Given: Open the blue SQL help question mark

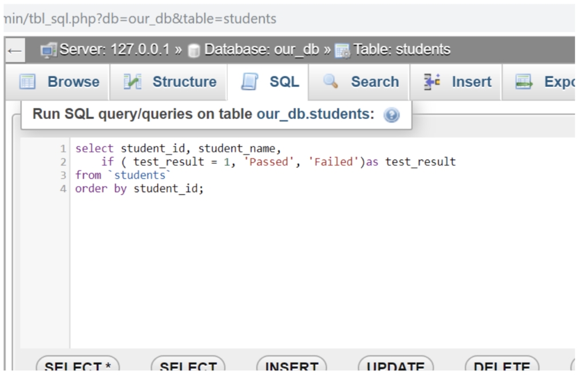Looking at the screenshot, I should coord(391,115).
